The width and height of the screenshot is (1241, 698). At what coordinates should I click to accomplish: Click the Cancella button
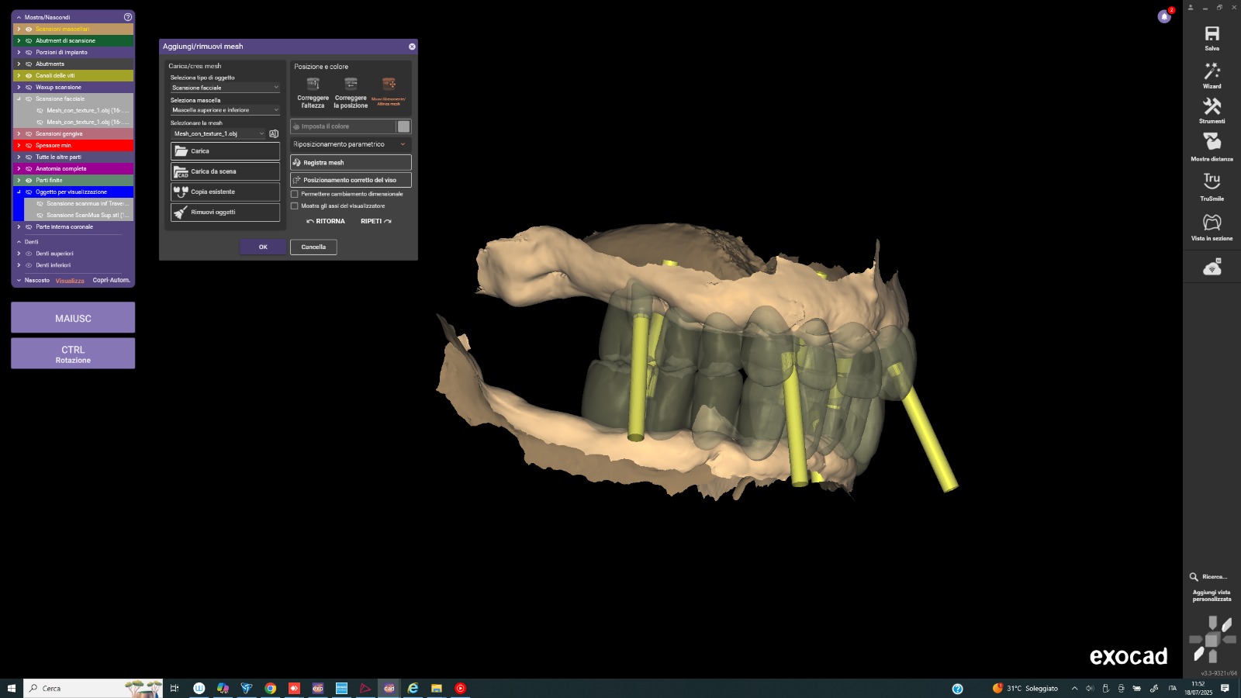point(313,247)
